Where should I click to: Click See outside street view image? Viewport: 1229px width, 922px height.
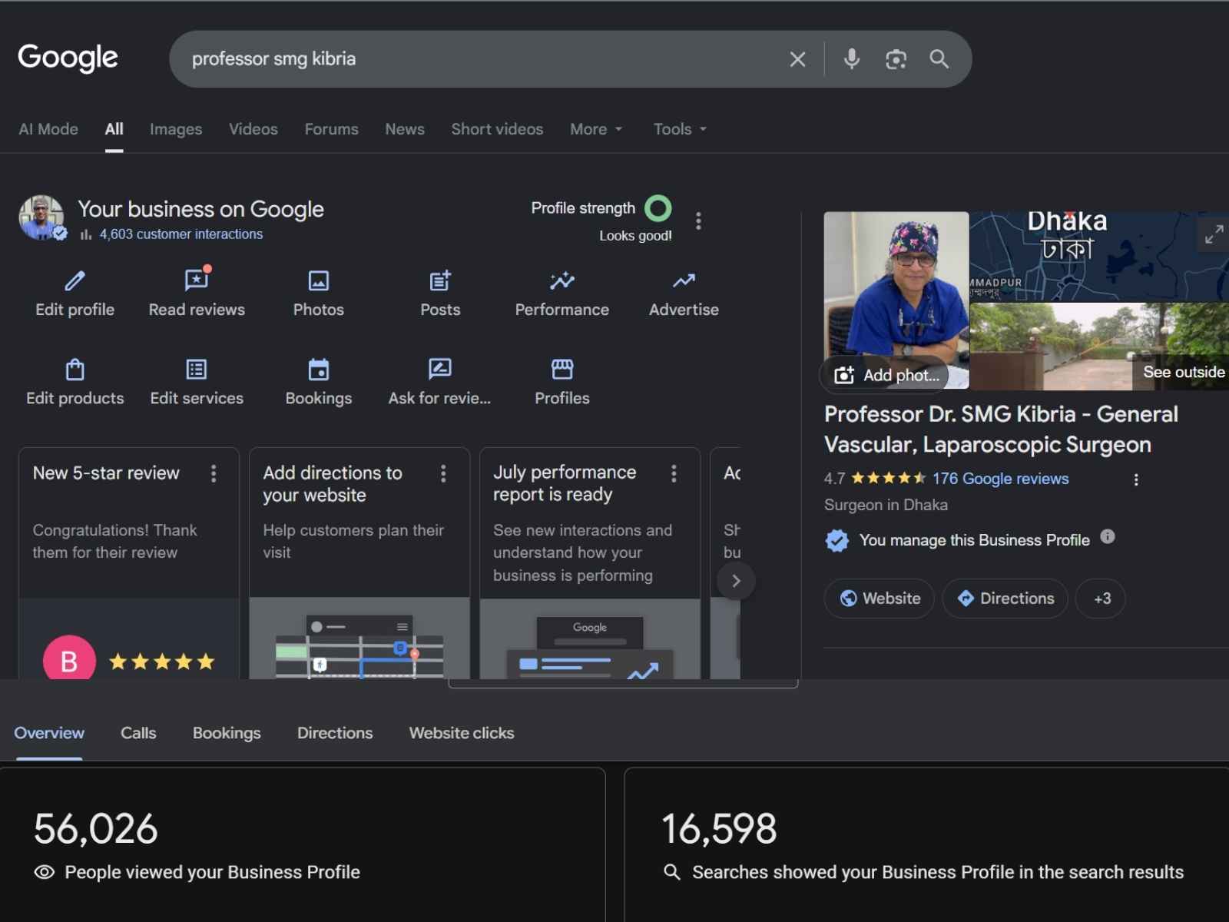pyautogui.click(x=1099, y=346)
